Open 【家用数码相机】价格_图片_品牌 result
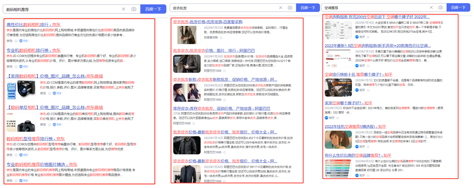474x188 pixels. click(54, 76)
